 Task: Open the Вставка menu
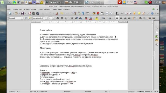point(26,9)
